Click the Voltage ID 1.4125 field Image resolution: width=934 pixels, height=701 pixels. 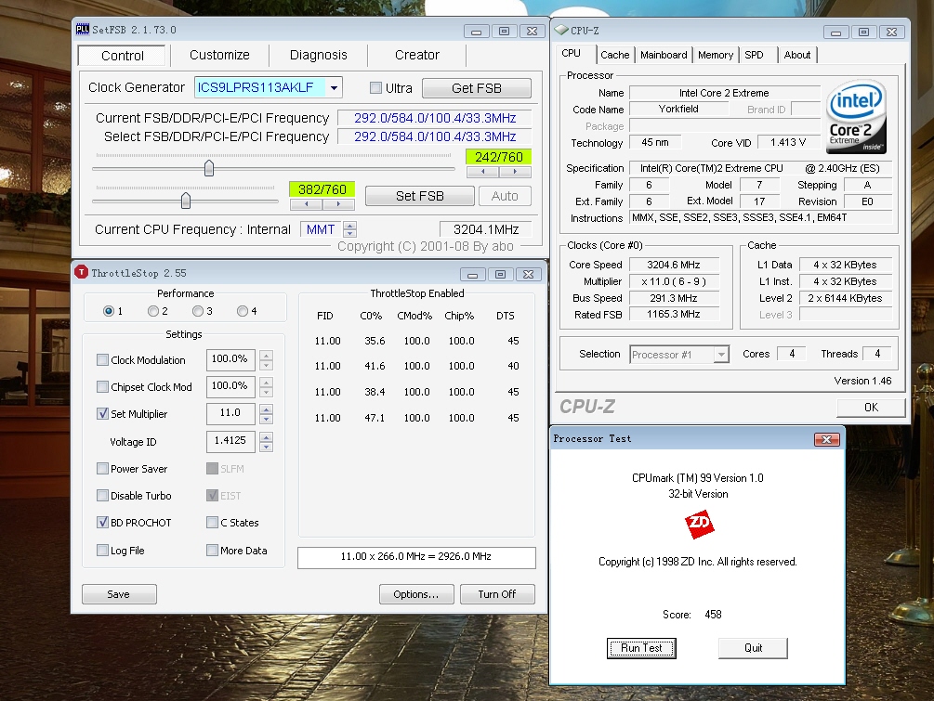point(230,441)
